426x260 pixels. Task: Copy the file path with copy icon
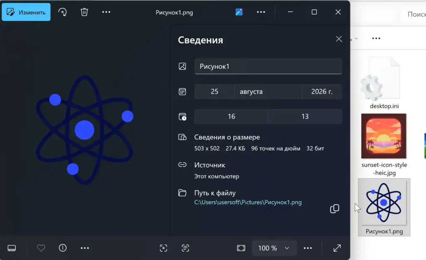tap(334, 209)
